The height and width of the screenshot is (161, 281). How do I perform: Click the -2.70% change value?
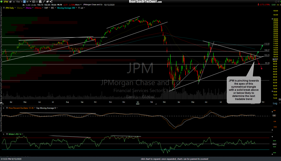point(71,5)
